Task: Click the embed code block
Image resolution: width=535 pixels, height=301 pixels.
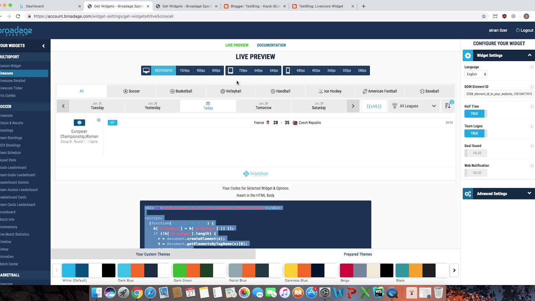Action: (255, 224)
